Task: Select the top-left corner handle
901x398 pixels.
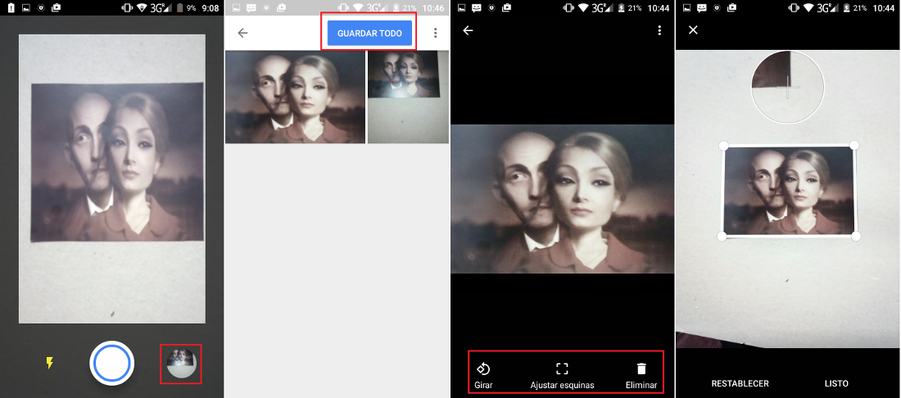Action: 723,146
